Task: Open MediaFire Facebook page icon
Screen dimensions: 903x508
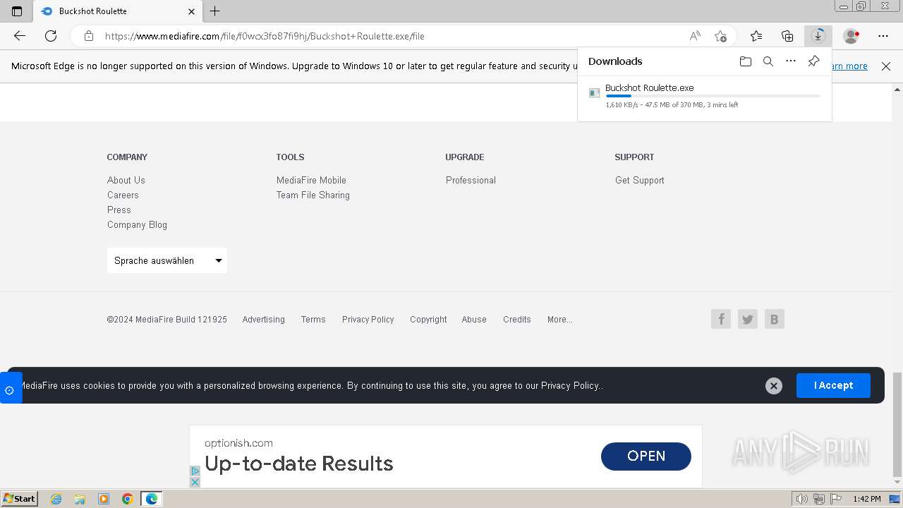Action: pos(721,319)
